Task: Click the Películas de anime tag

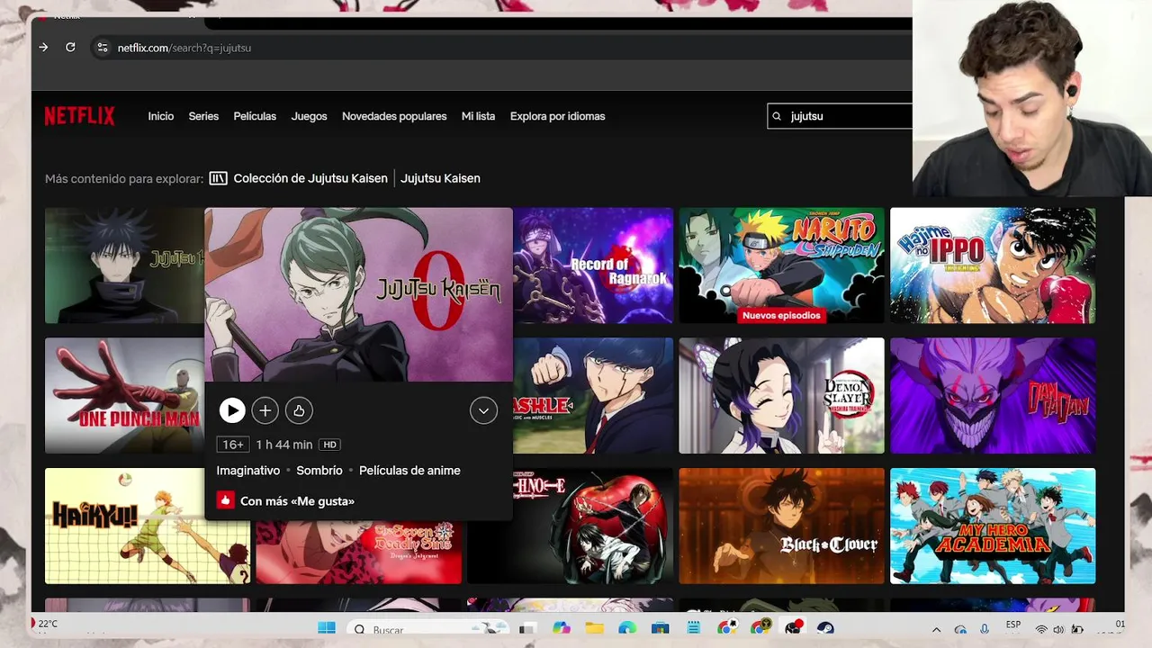Action: coord(409,471)
